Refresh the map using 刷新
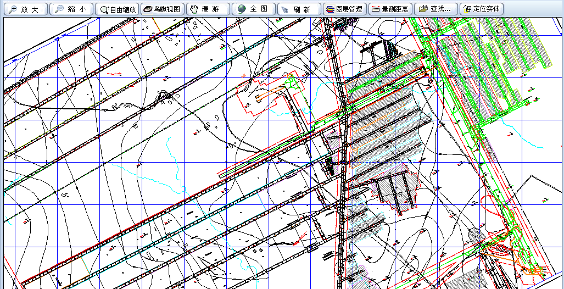This screenshot has height=289, width=564. [x=299, y=9]
